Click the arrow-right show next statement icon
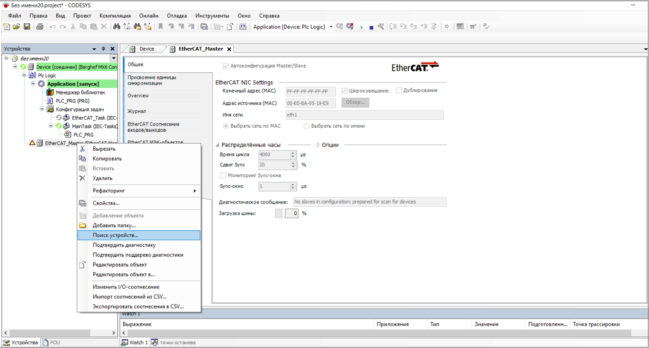Viewport: 649px width, 348px height. click(447, 27)
